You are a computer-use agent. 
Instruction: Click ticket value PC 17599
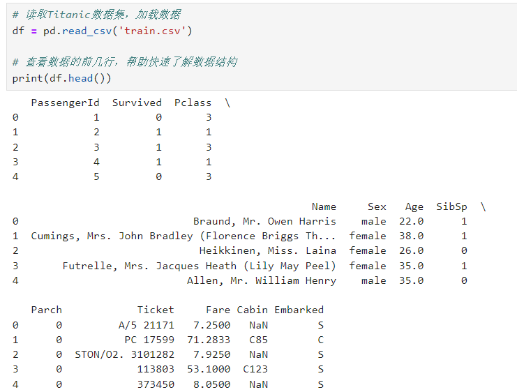[149, 340]
